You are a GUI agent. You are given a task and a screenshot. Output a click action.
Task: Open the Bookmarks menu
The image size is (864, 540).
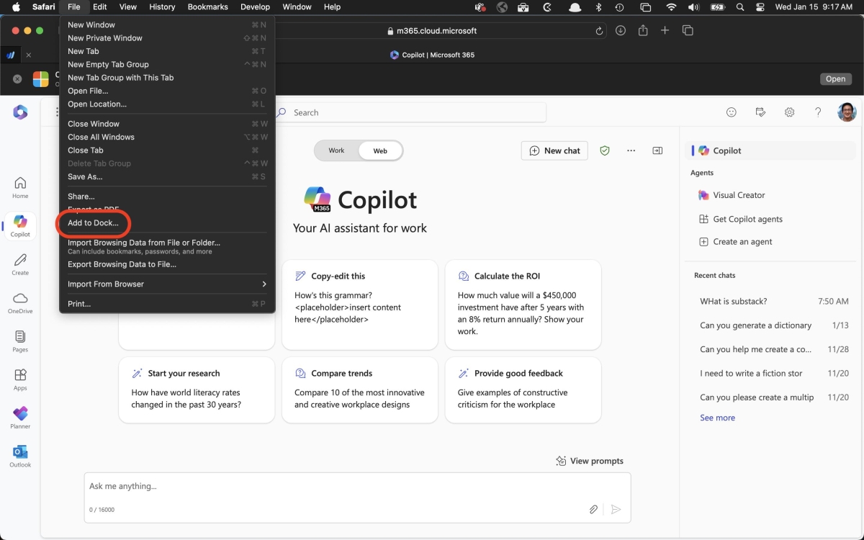click(x=207, y=7)
